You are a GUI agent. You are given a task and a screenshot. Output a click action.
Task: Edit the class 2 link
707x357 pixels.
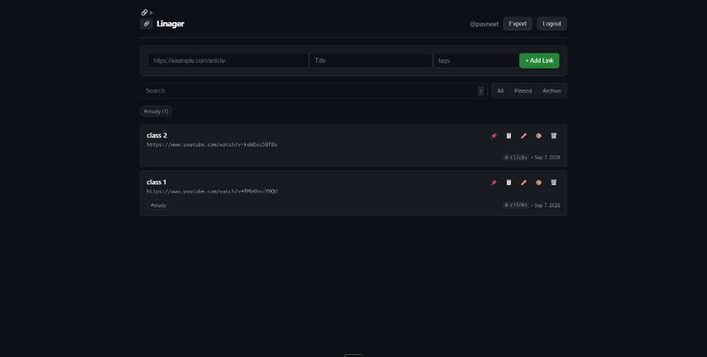(x=523, y=135)
